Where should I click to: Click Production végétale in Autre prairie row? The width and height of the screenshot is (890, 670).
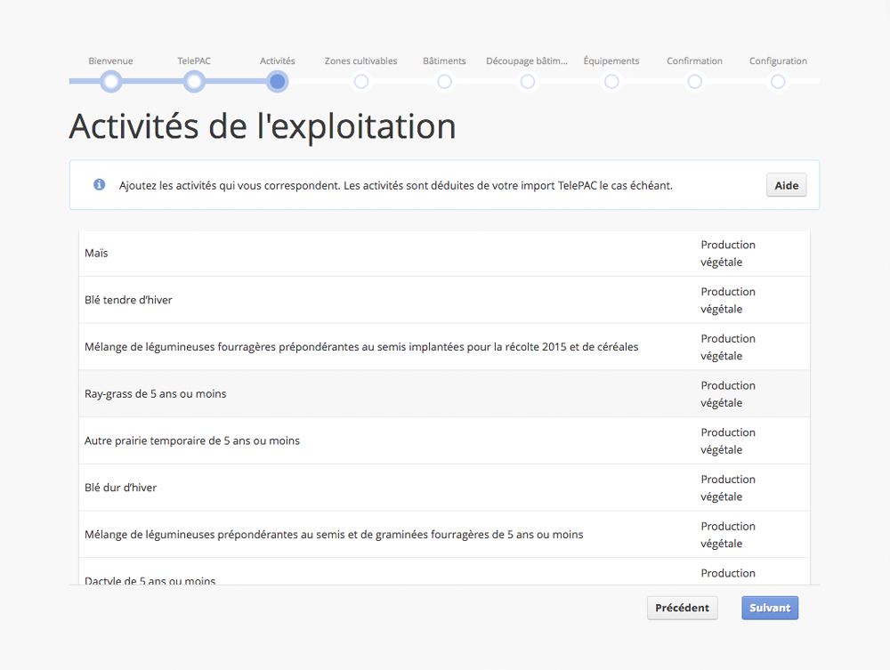click(728, 440)
